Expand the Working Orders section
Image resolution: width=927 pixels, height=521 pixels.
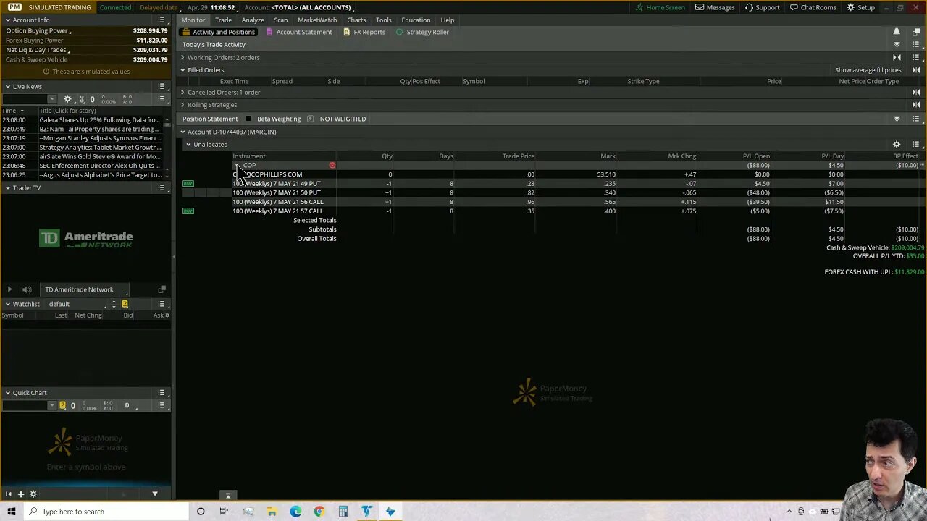point(183,57)
